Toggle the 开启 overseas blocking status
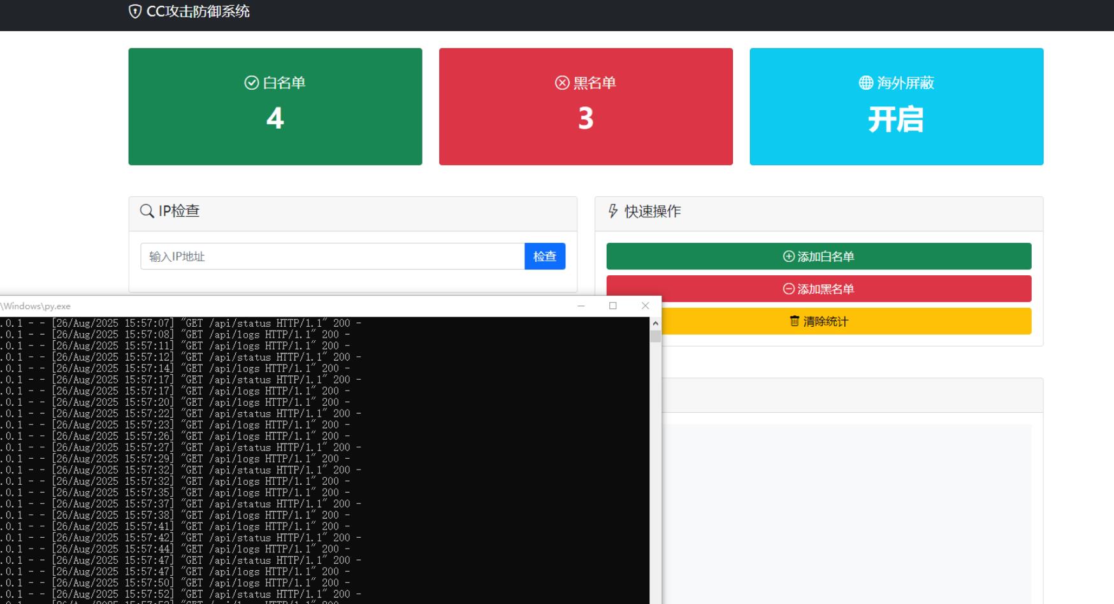Image resolution: width=1114 pixels, height=604 pixels. [x=896, y=120]
